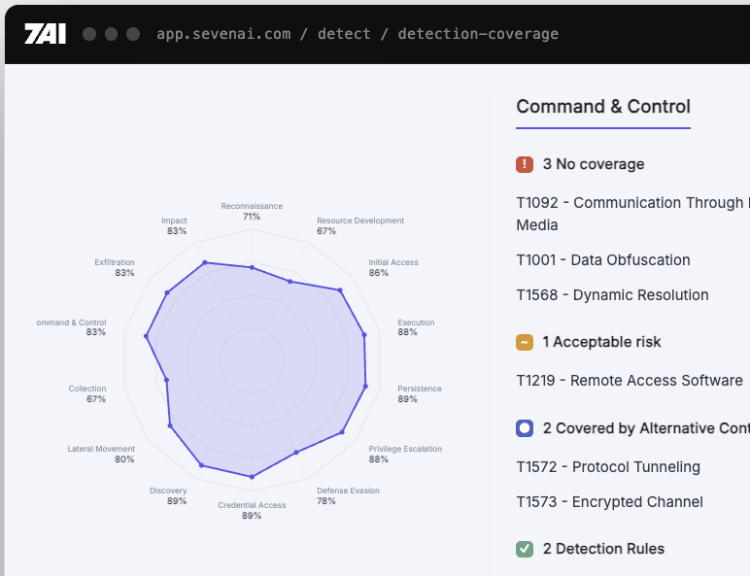This screenshot has width=750, height=576.
Task: Select the Discovery 89% radar label
Action: coord(168,495)
